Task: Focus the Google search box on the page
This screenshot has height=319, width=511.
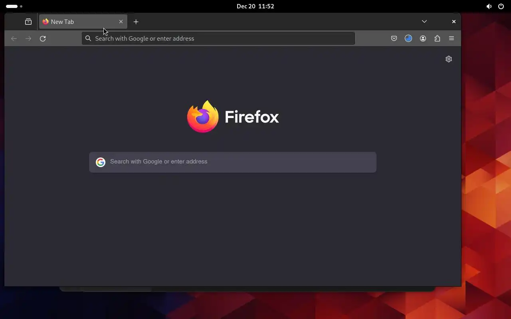Action: click(233, 162)
